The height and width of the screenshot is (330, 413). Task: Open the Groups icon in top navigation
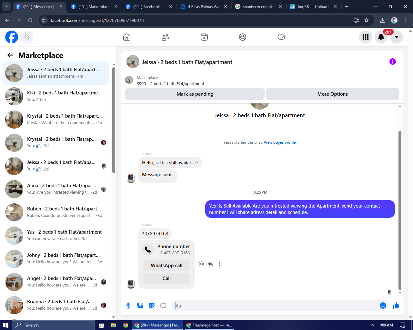coord(243,37)
